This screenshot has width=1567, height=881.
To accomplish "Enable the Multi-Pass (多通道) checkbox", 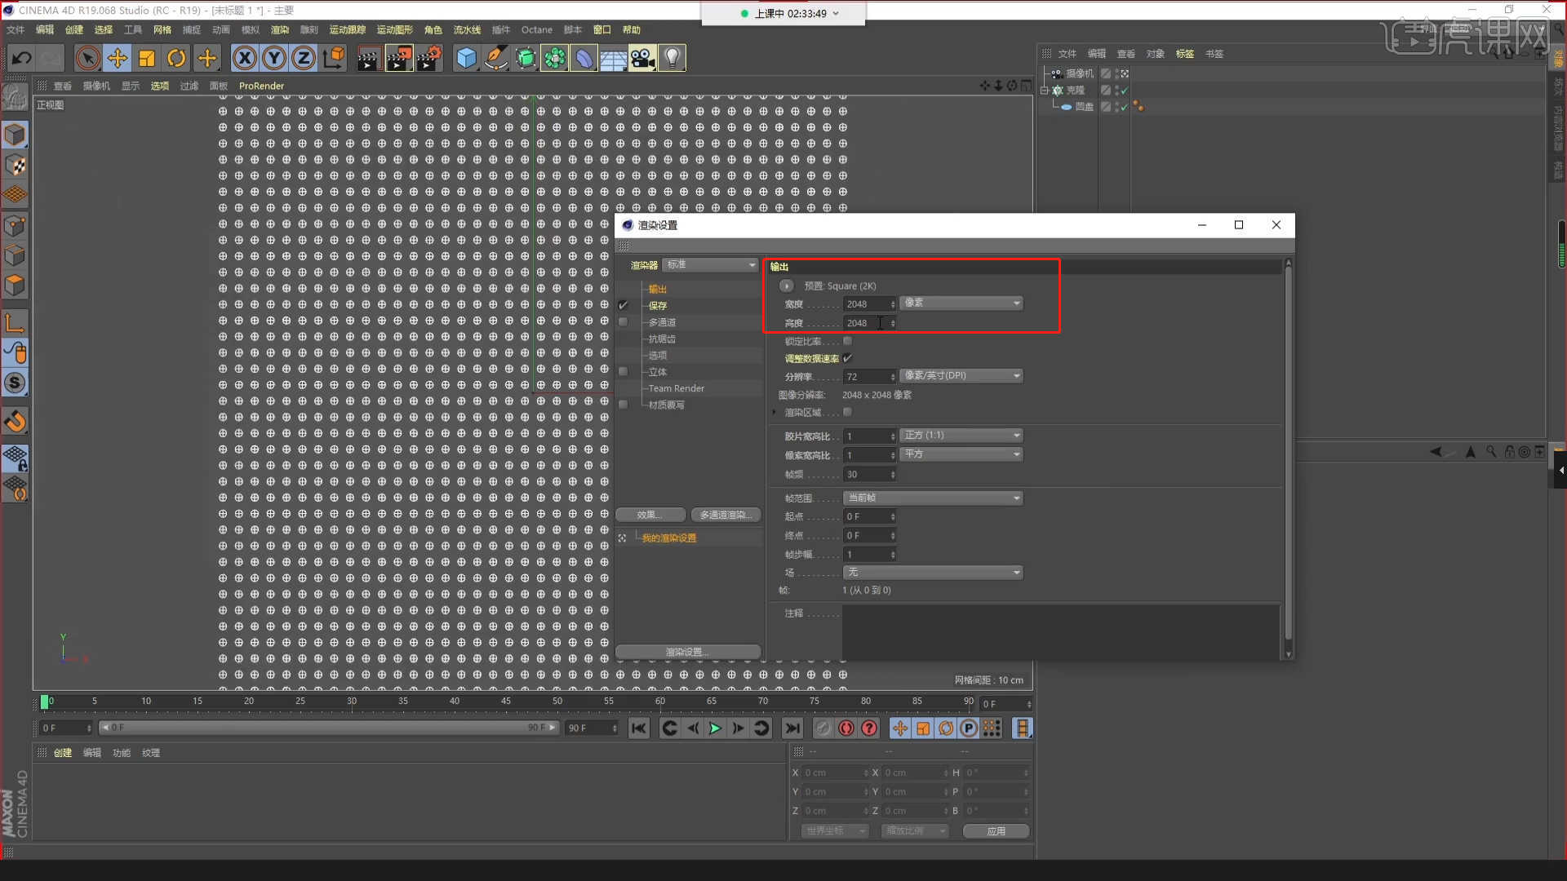I will [x=624, y=322].
